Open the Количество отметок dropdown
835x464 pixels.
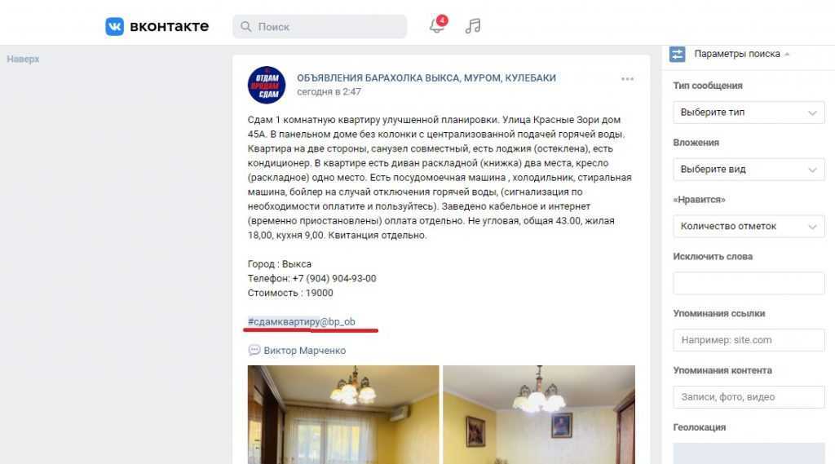tap(749, 227)
